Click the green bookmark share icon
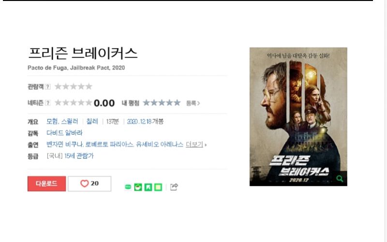387x242 pixels. [148, 187]
